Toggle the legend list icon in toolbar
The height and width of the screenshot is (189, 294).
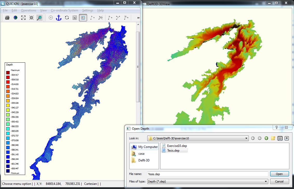[x=83, y=18]
